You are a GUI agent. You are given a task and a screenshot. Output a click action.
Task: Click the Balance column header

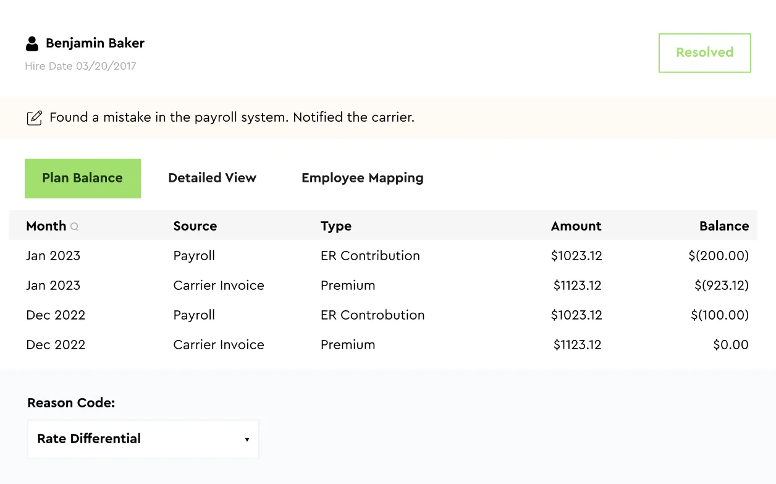coord(723,226)
